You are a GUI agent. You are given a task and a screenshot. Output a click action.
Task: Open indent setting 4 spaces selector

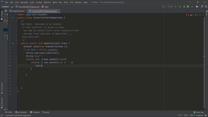[x=200, y=115]
